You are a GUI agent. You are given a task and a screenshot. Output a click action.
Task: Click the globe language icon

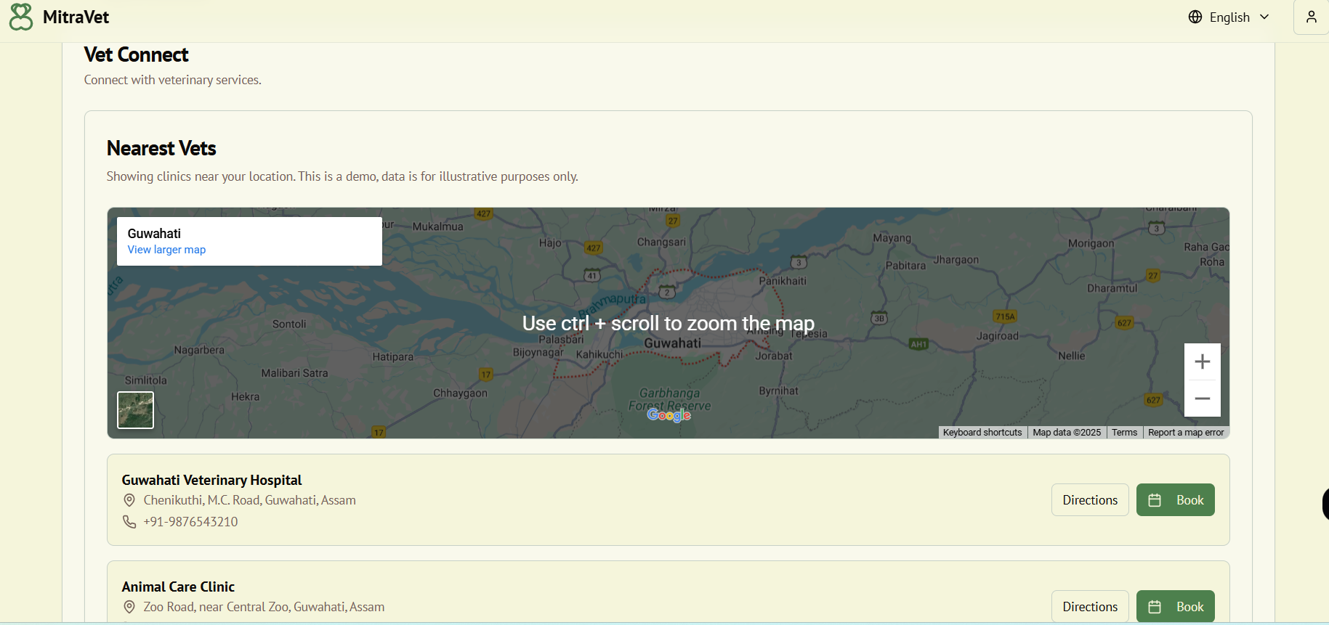pyautogui.click(x=1195, y=17)
